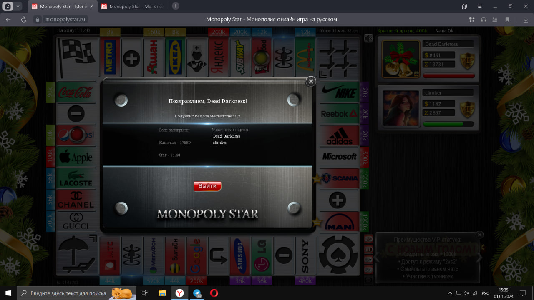
Task: Select the Ашан board cell
Action: click(x=153, y=57)
